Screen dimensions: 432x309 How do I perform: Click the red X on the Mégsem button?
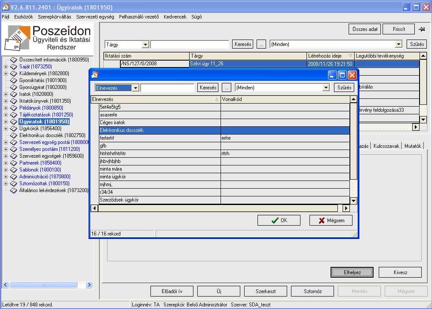click(x=322, y=220)
